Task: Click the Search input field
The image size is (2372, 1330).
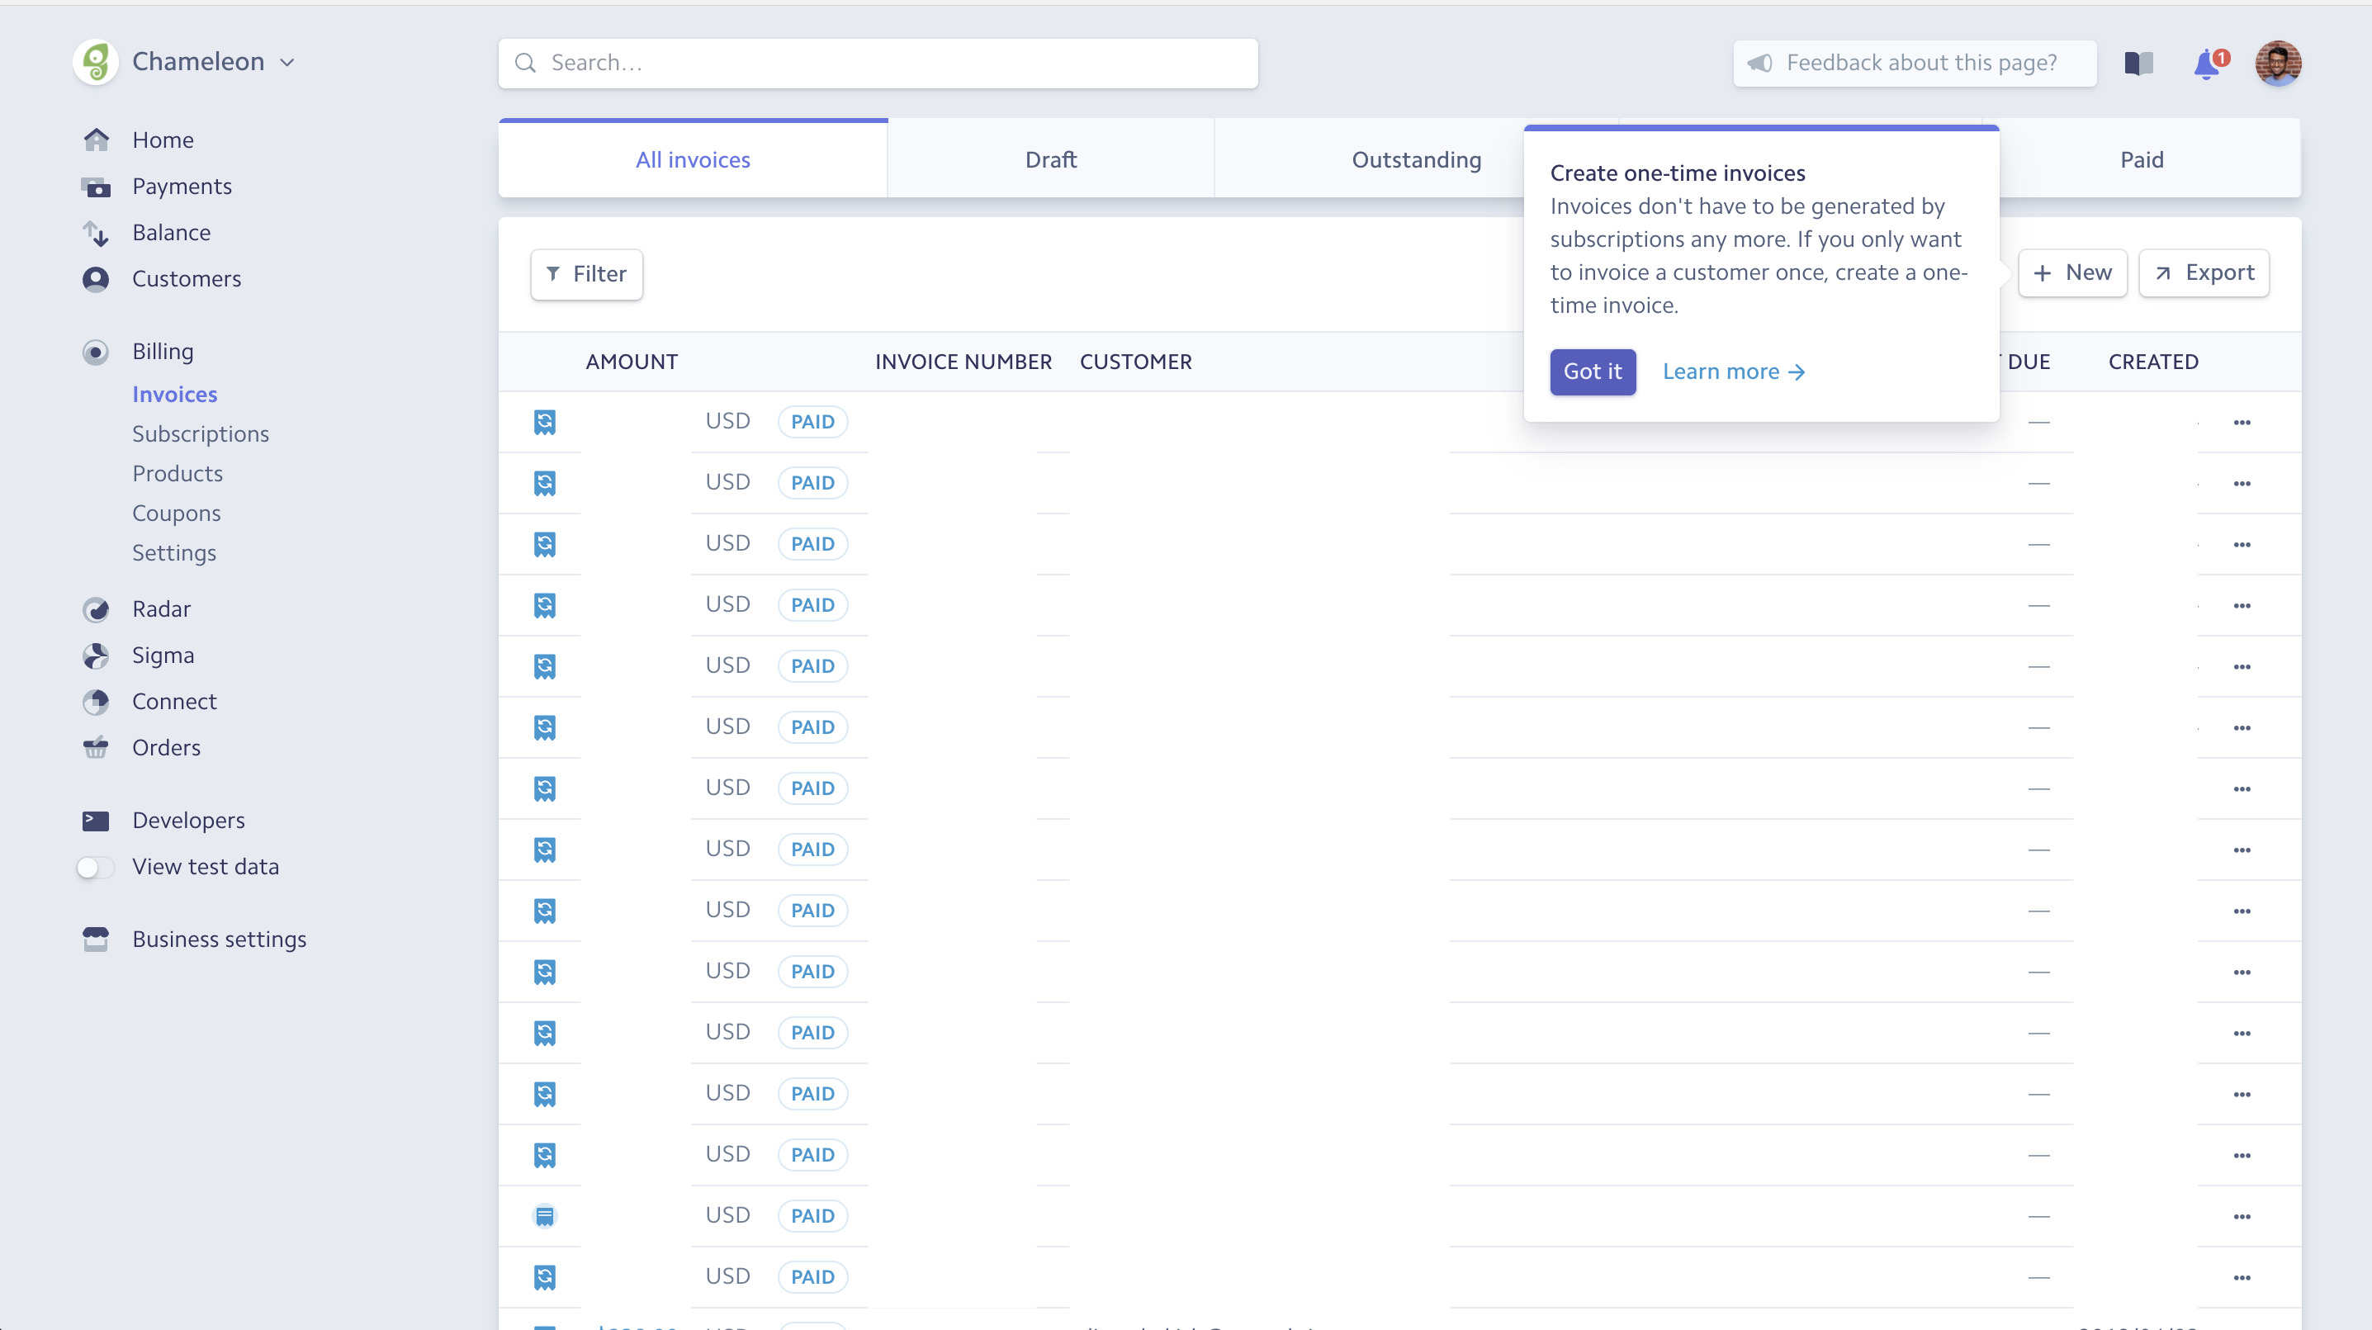Action: pyautogui.click(x=878, y=63)
